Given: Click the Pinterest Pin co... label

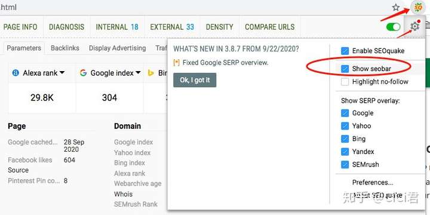Looking at the screenshot, I should 33,181.
